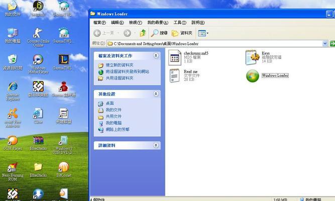Launch the beanfun! desktop shortcut
This screenshot has height=201, width=335.
pyautogui.click(x=38, y=9)
